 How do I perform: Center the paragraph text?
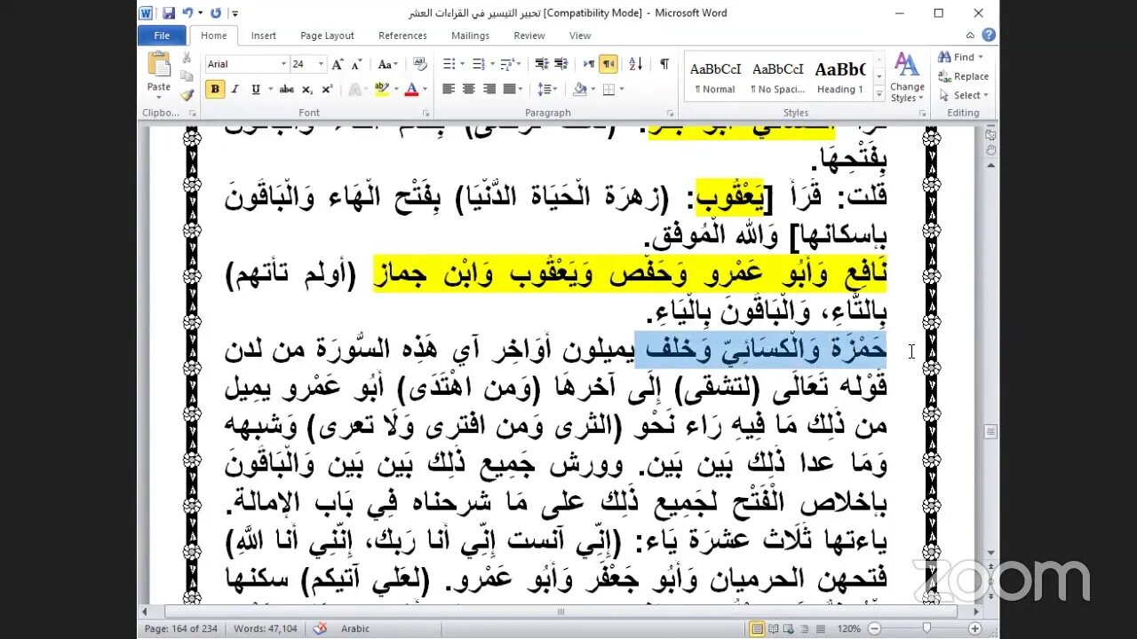tap(468, 89)
